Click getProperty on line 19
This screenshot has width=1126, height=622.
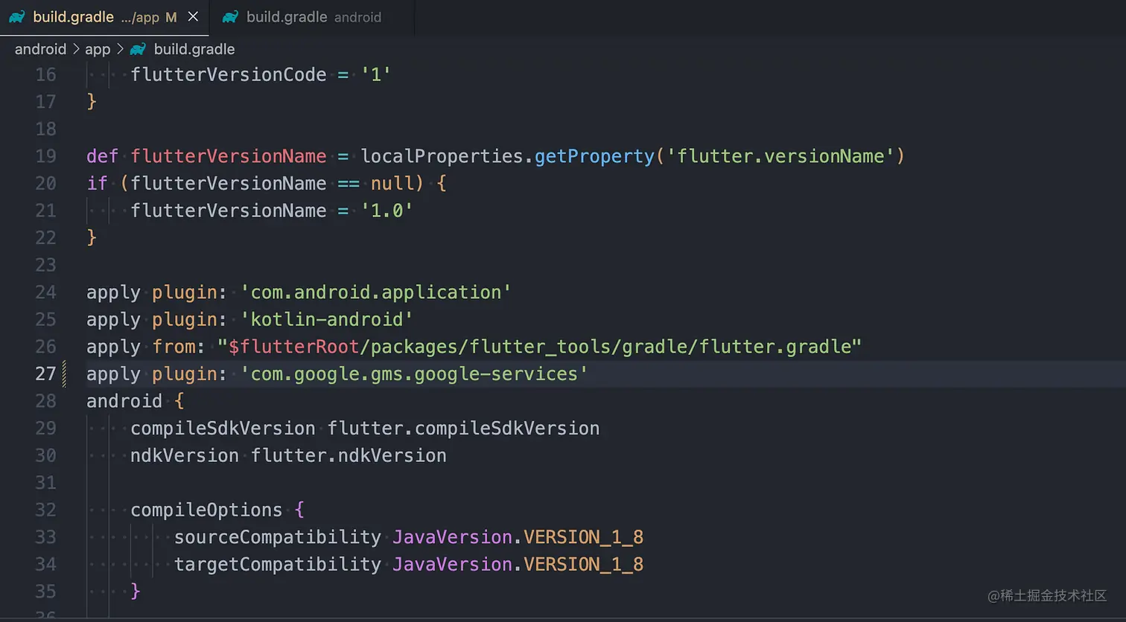tap(594, 155)
